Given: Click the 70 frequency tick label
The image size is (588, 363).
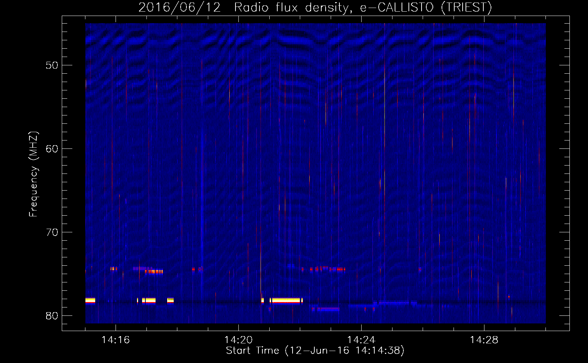Looking at the screenshot, I should pos(52,232).
